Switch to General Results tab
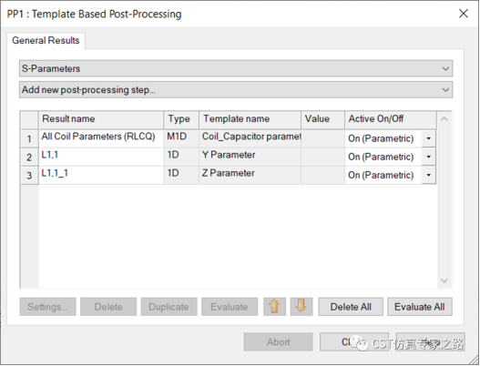 pos(46,40)
